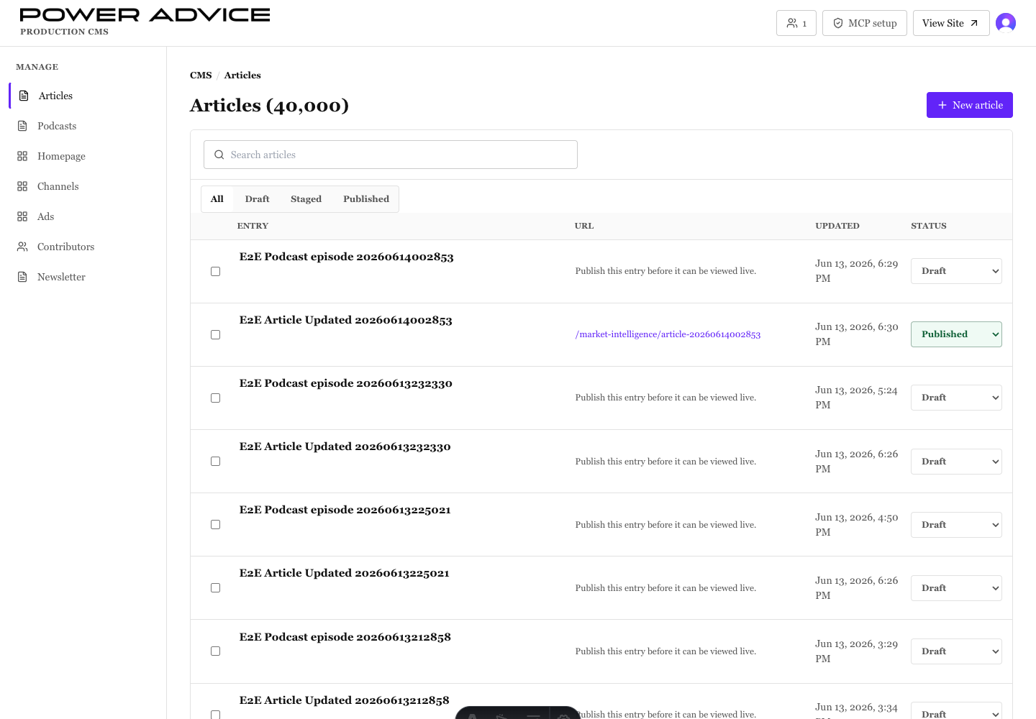Switch to the All filter tab
This screenshot has height=719, width=1036.
click(217, 199)
